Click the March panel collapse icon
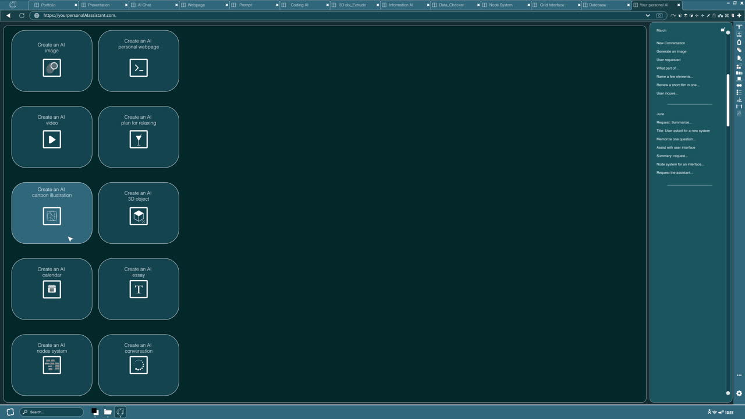The image size is (745, 419). click(723, 30)
